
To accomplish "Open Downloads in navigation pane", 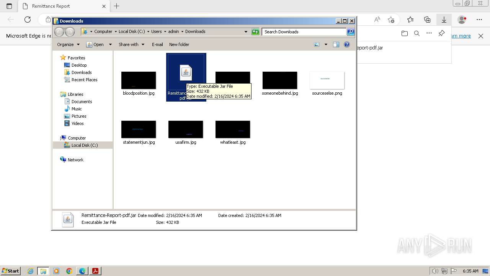I will (82, 72).
